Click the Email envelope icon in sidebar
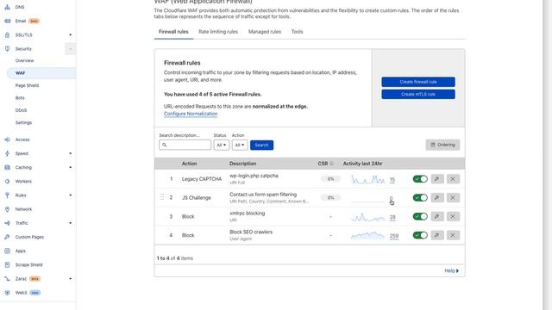This screenshot has width=552, height=310. pos(7,21)
